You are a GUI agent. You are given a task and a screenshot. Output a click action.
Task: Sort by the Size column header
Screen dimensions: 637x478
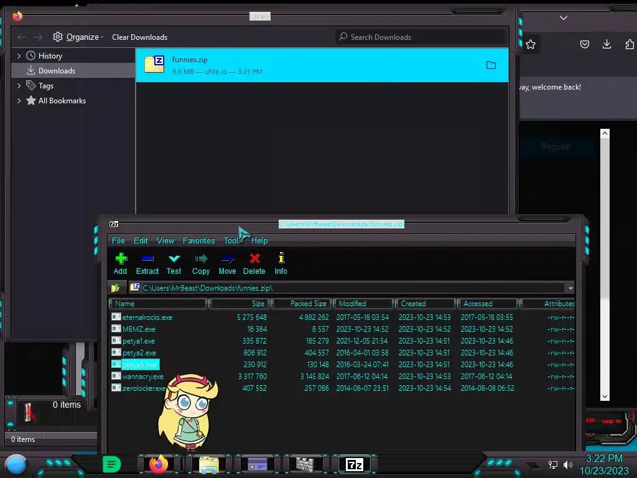point(240,304)
